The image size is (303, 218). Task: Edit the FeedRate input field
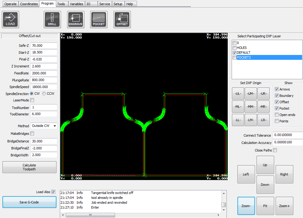(x=43, y=73)
